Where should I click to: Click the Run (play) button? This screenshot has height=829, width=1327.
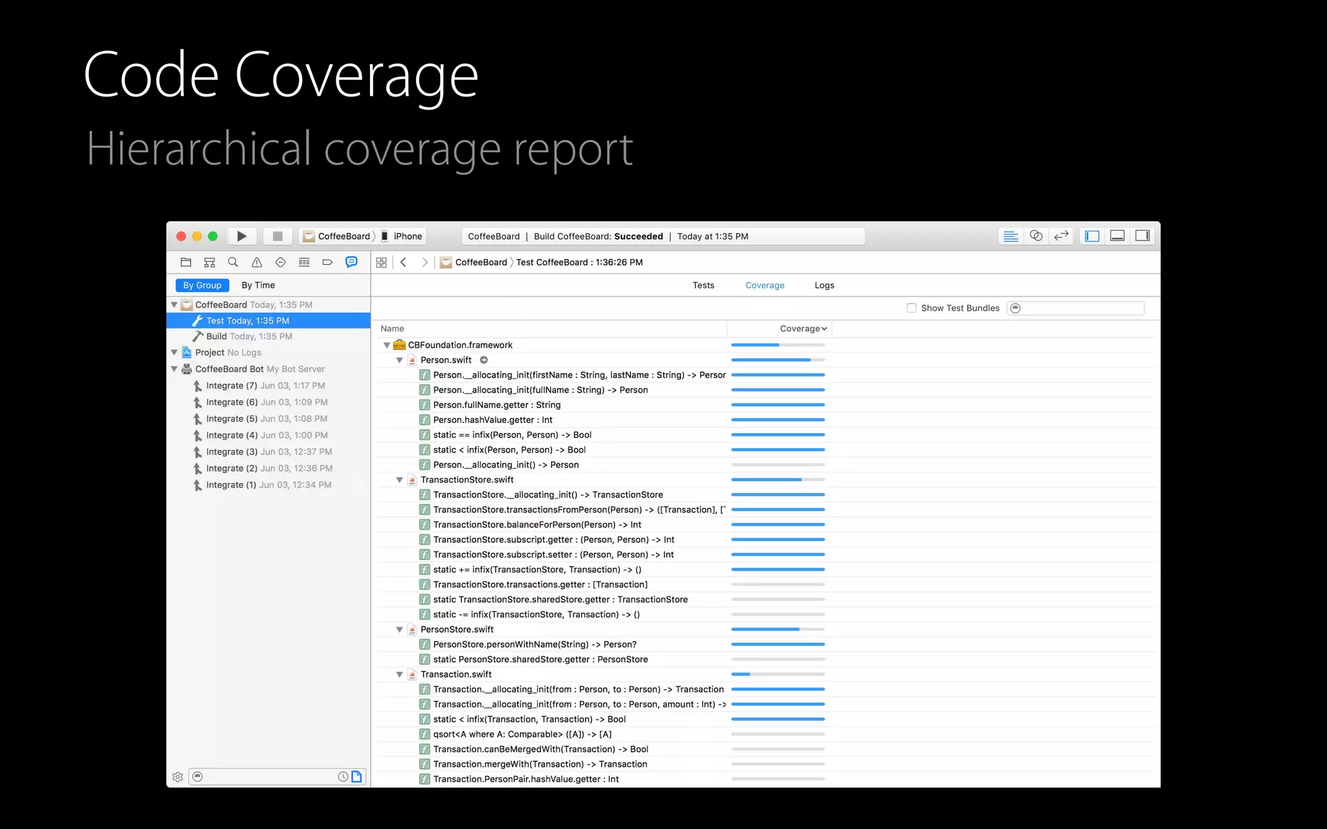[x=242, y=236]
